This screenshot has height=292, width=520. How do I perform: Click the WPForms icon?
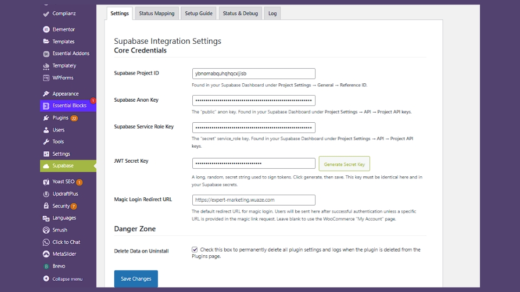click(46, 78)
